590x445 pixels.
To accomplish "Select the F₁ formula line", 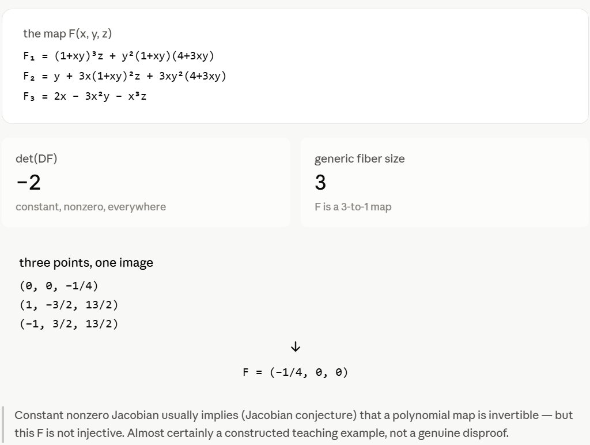I will (119, 56).
